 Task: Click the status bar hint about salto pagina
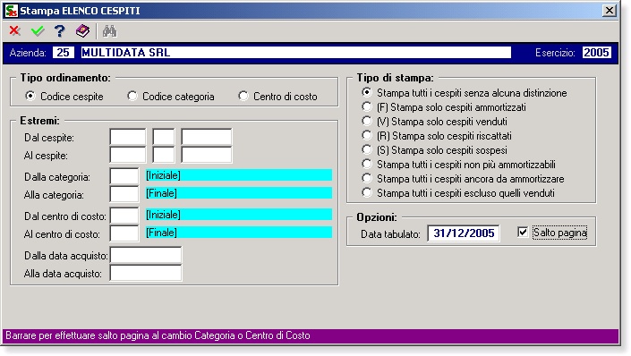311,335
